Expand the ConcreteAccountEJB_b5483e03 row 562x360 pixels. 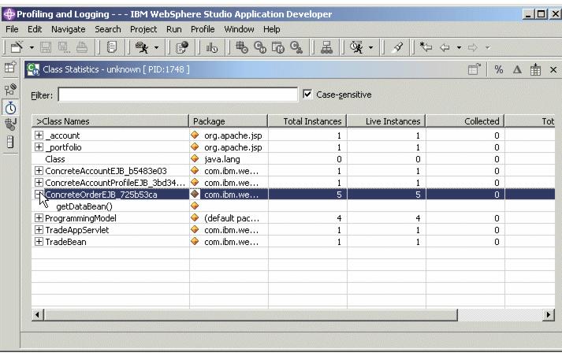39,170
